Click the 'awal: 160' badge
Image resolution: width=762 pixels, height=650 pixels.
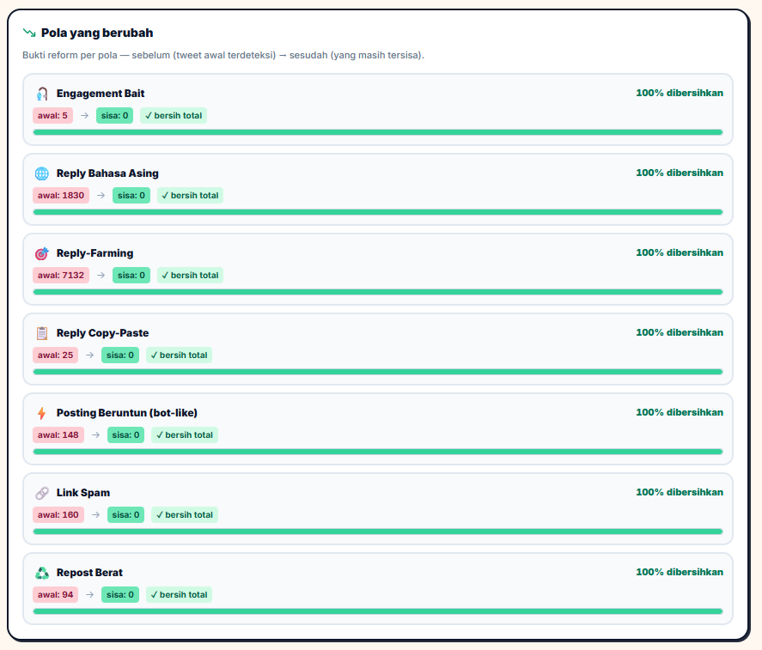[x=58, y=514]
